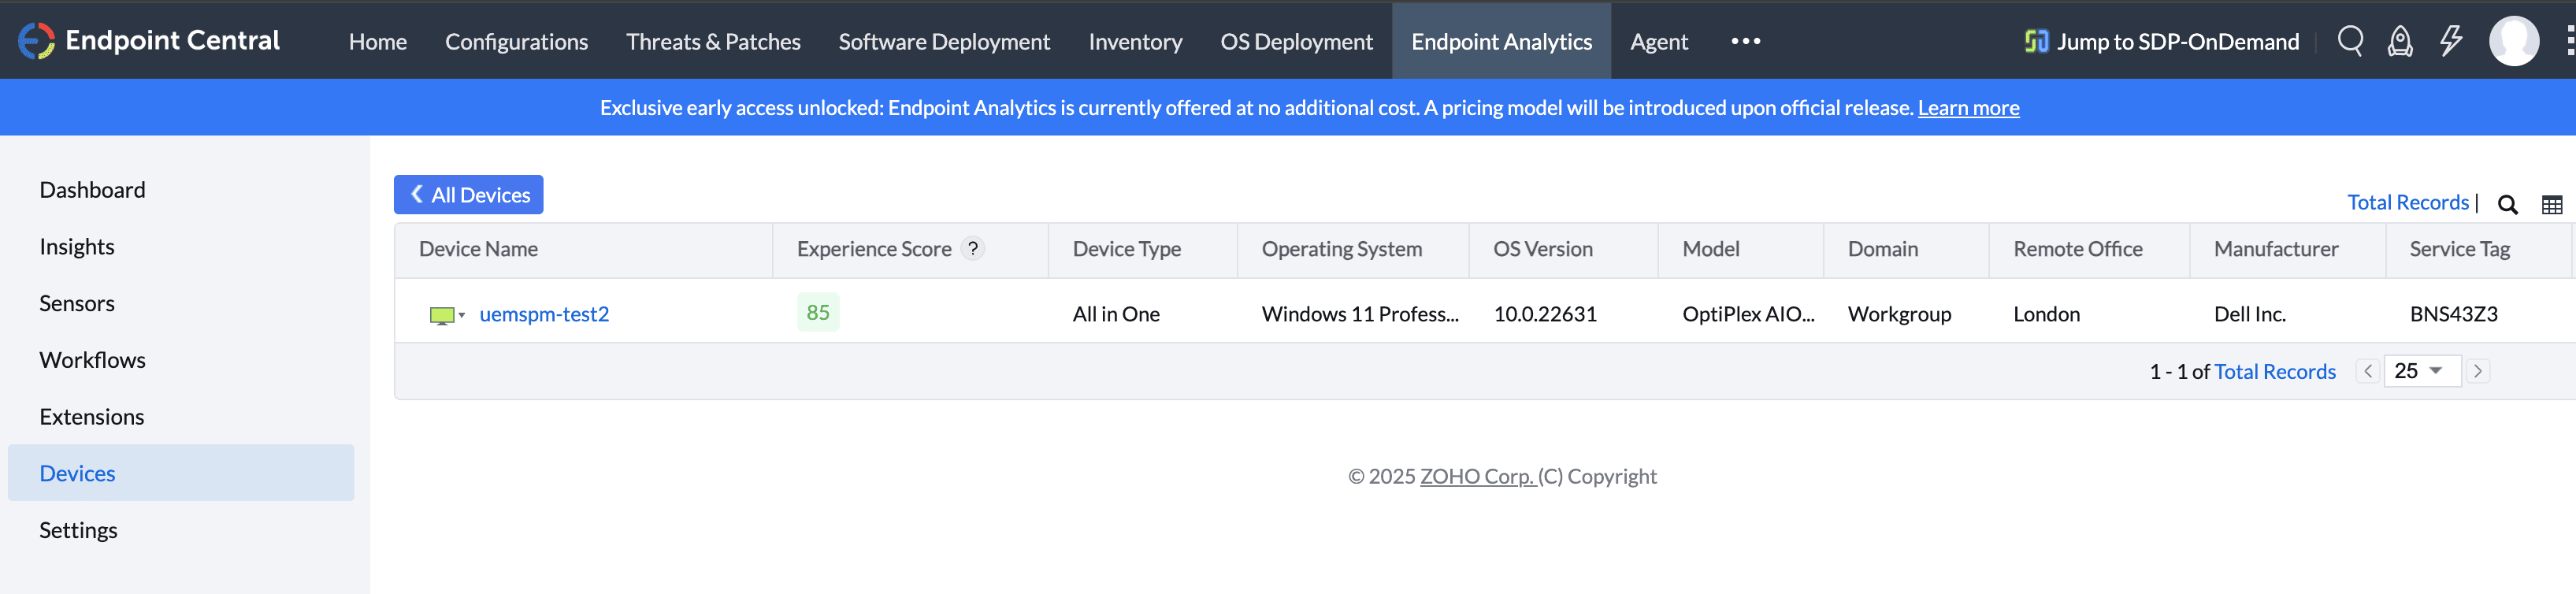Image resolution: width=2576 pixels, height=594 pixels.
Task: Open the global search magnifier icon
Action: point(2350,41)
